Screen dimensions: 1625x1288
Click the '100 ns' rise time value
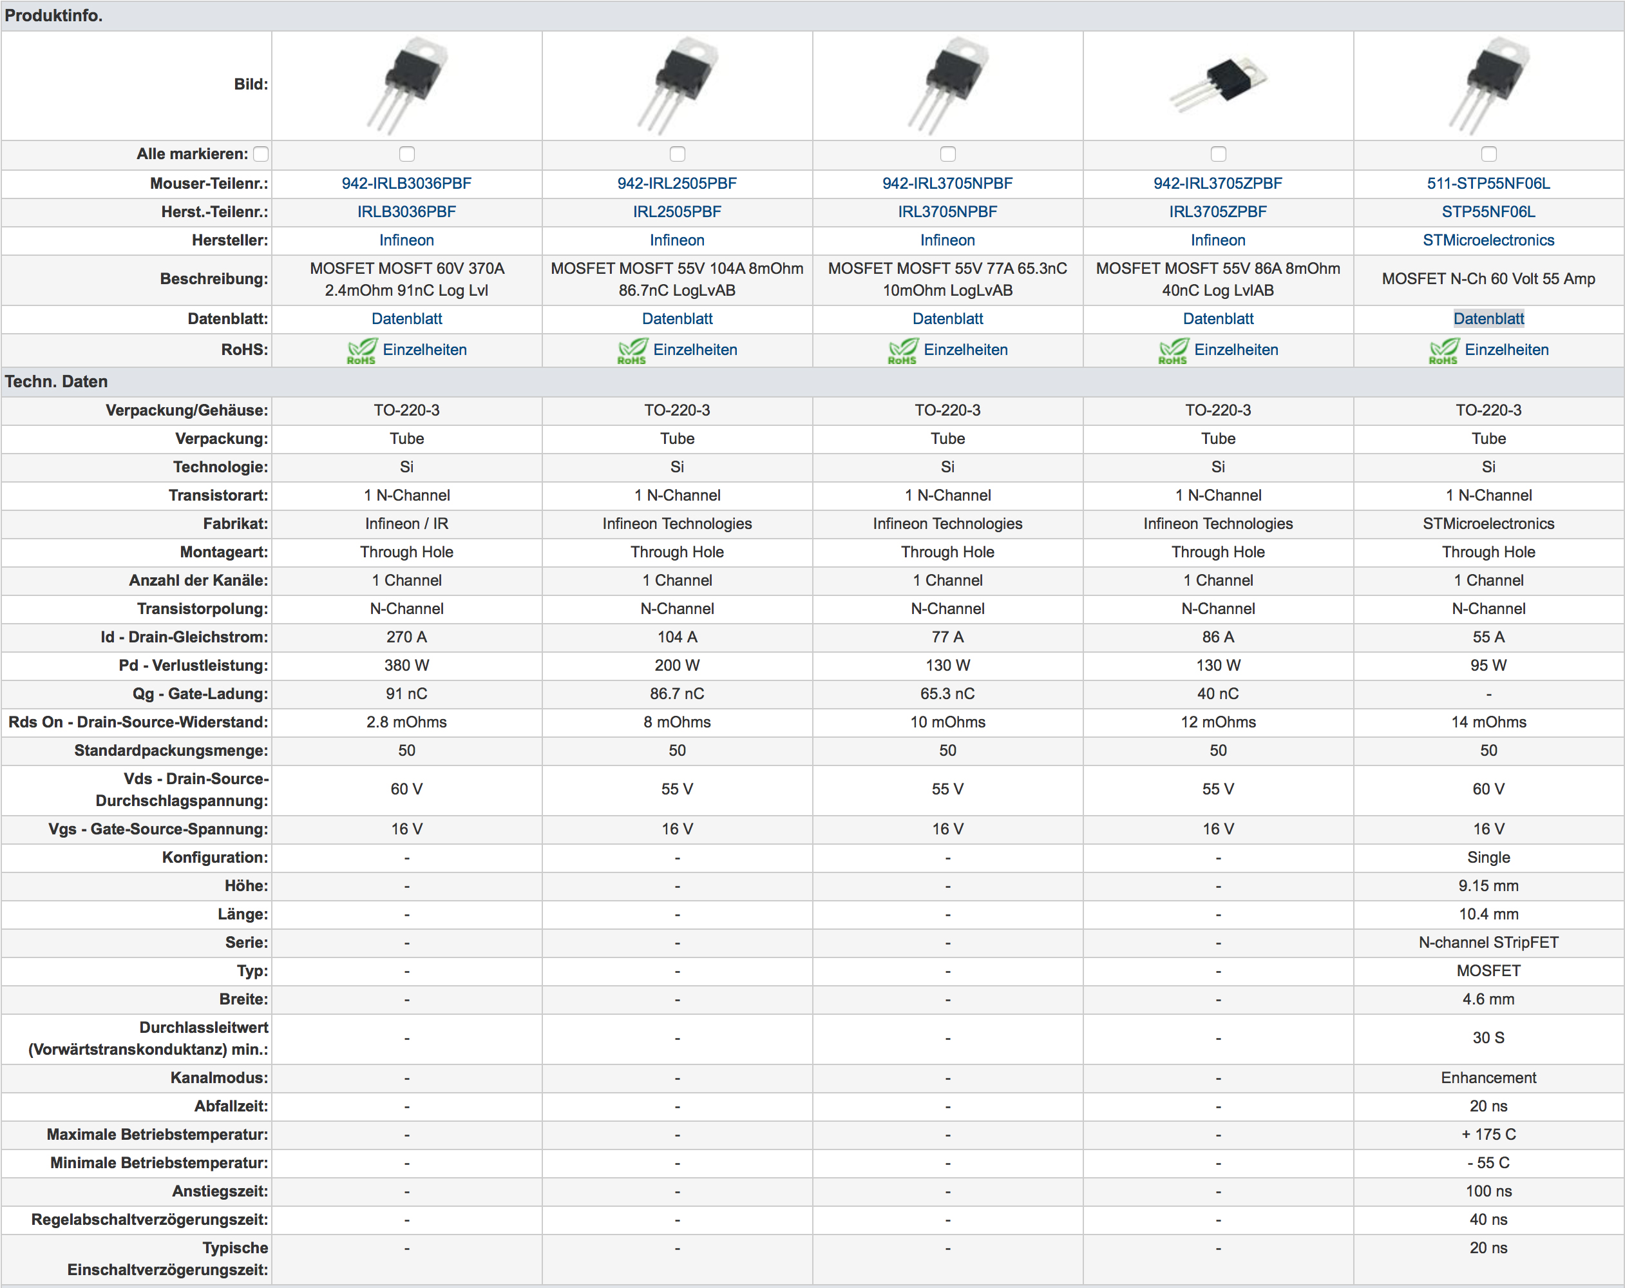tap(1489, 1191)
